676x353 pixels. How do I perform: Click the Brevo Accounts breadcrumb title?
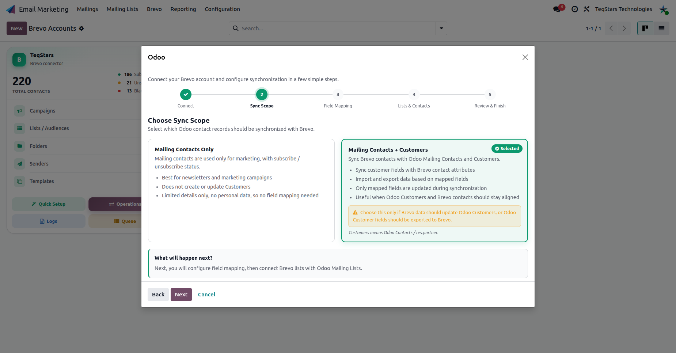(52, 28)
